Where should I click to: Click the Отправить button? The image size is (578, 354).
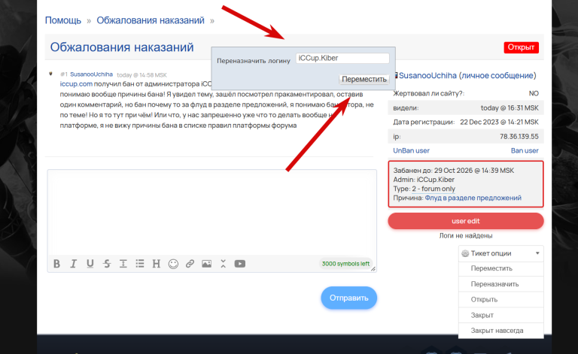coord(348,298)
